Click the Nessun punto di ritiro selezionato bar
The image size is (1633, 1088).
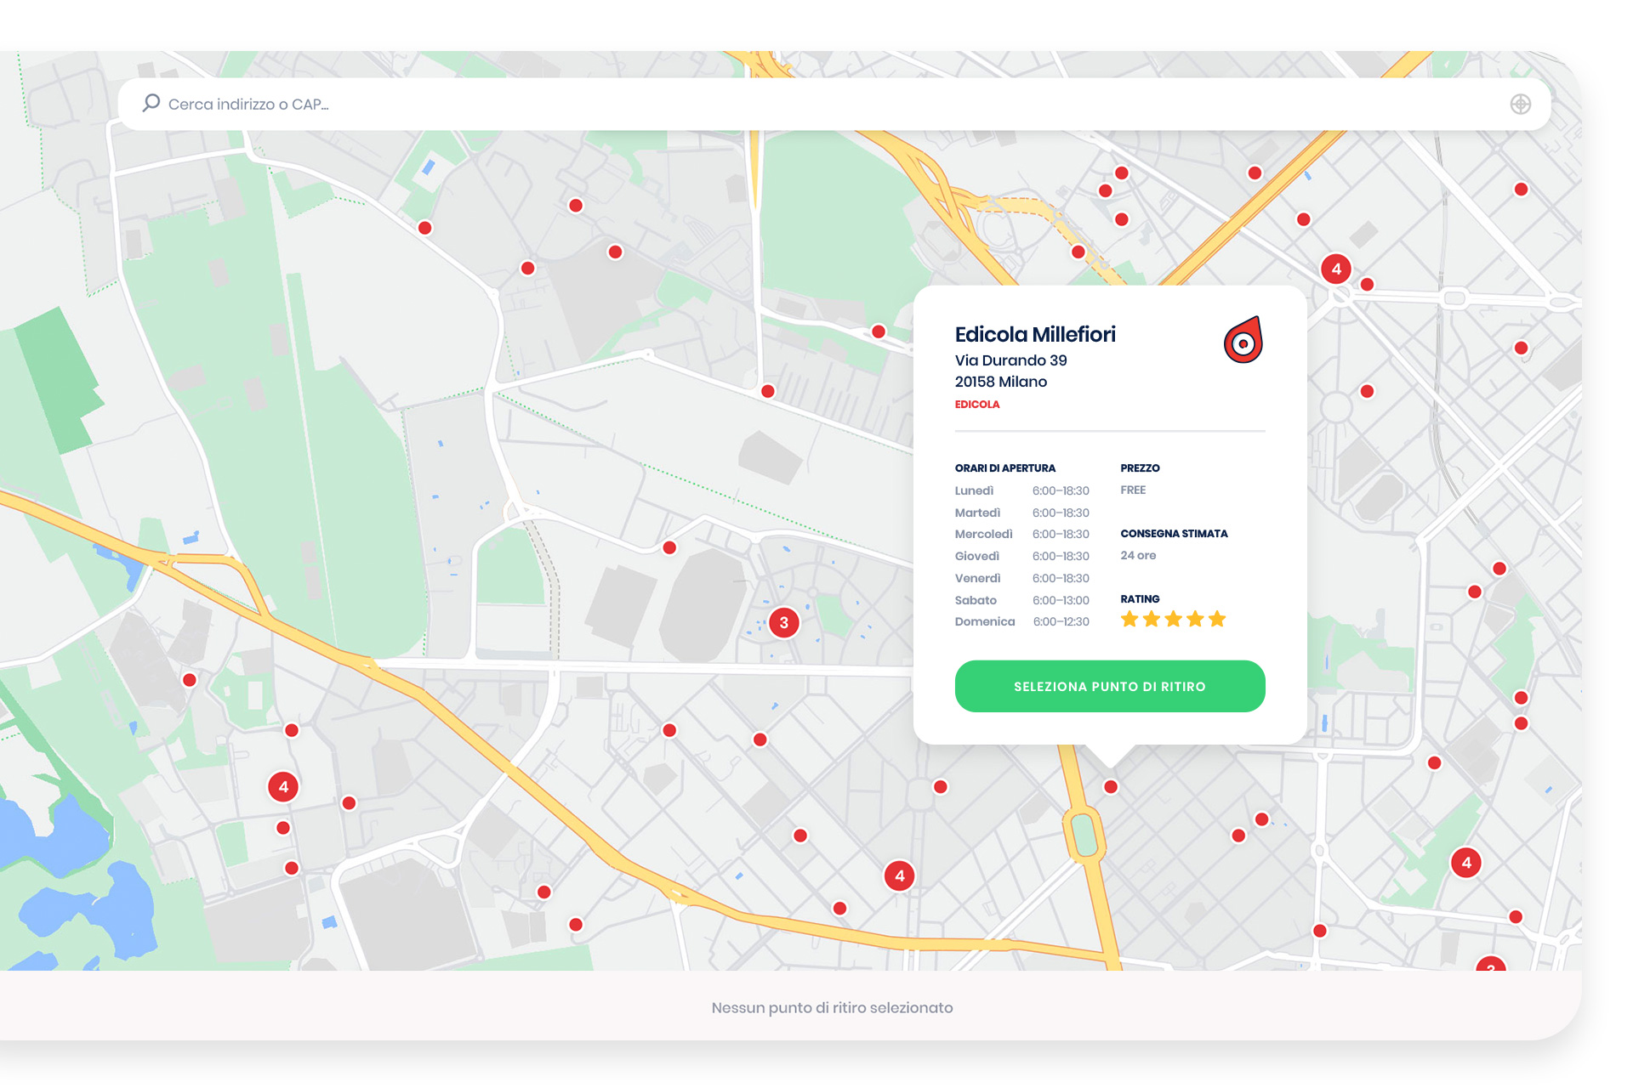point(832,1007)
